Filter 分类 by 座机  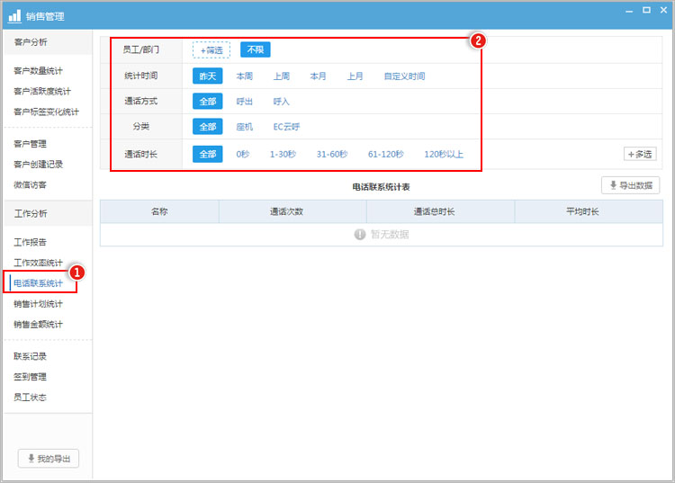[245, 127]
